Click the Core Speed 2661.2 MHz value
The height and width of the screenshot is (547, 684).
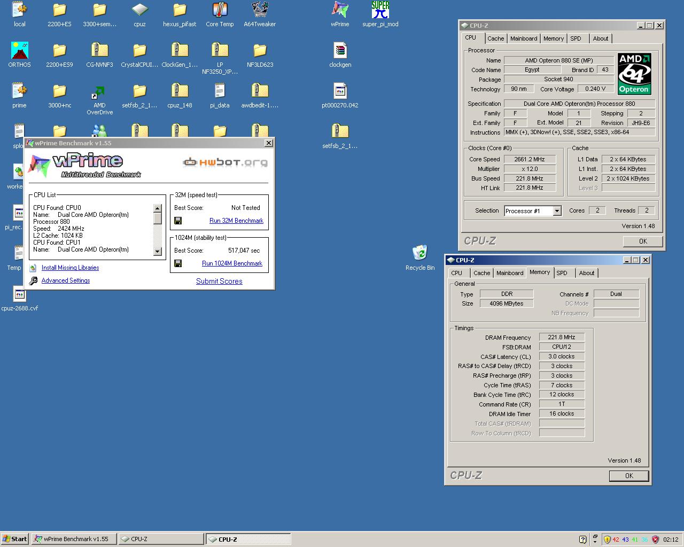(530, 159)
